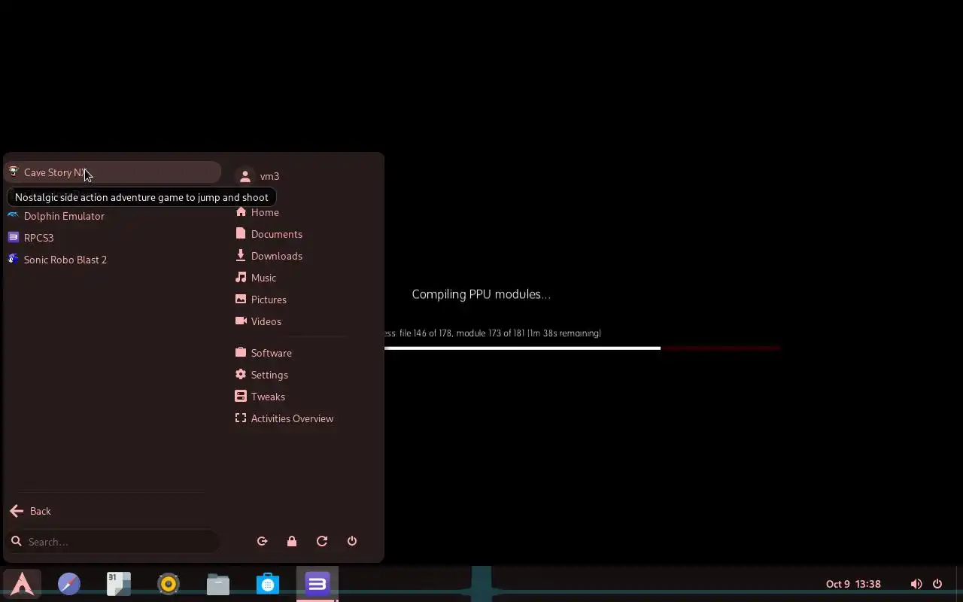Show the Activities Overview
Screen dimensions: 963x602
coord(284,418)
